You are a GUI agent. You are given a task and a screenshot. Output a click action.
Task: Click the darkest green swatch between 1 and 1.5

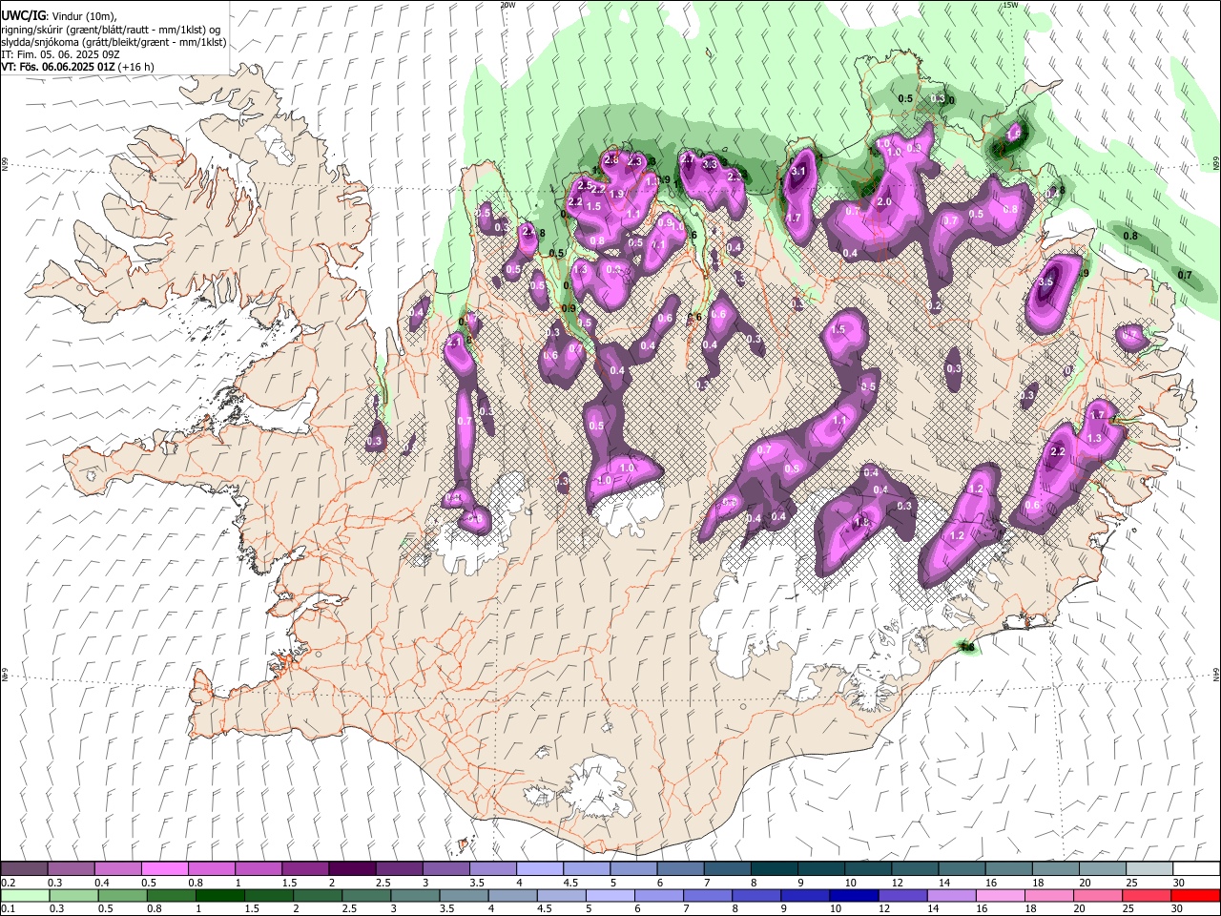(219, 895)
